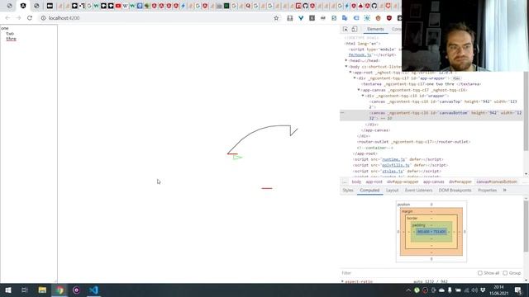Collapse the app-canvas element node

pyautogui.click(x=359, y=90)
